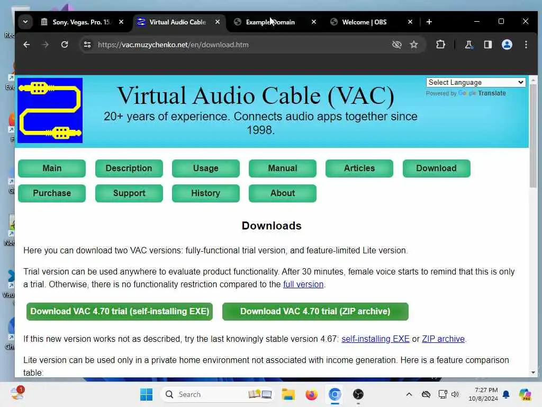Go forward to the next page

click(x=46, y=45)
